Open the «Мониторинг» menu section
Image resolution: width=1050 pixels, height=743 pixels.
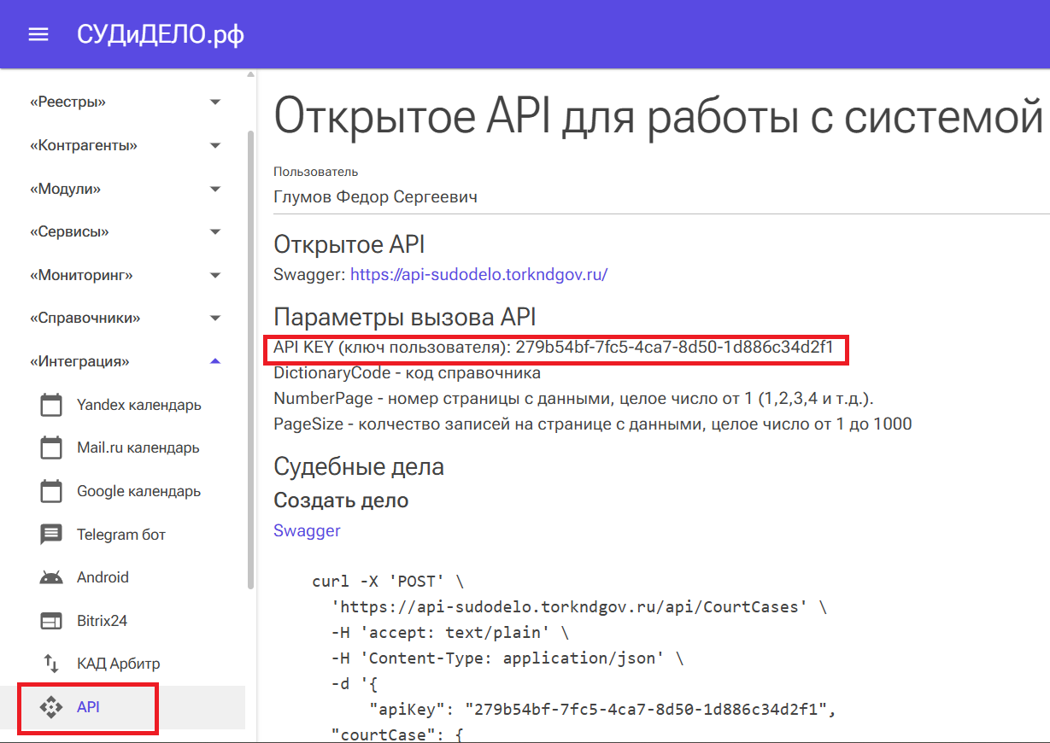pos(81,275)
